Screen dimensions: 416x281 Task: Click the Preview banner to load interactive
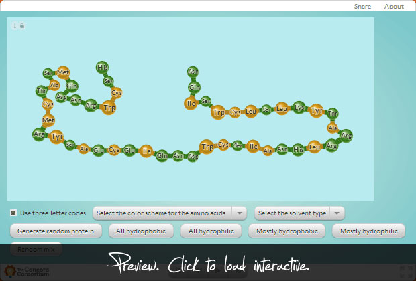click(208, 264)
